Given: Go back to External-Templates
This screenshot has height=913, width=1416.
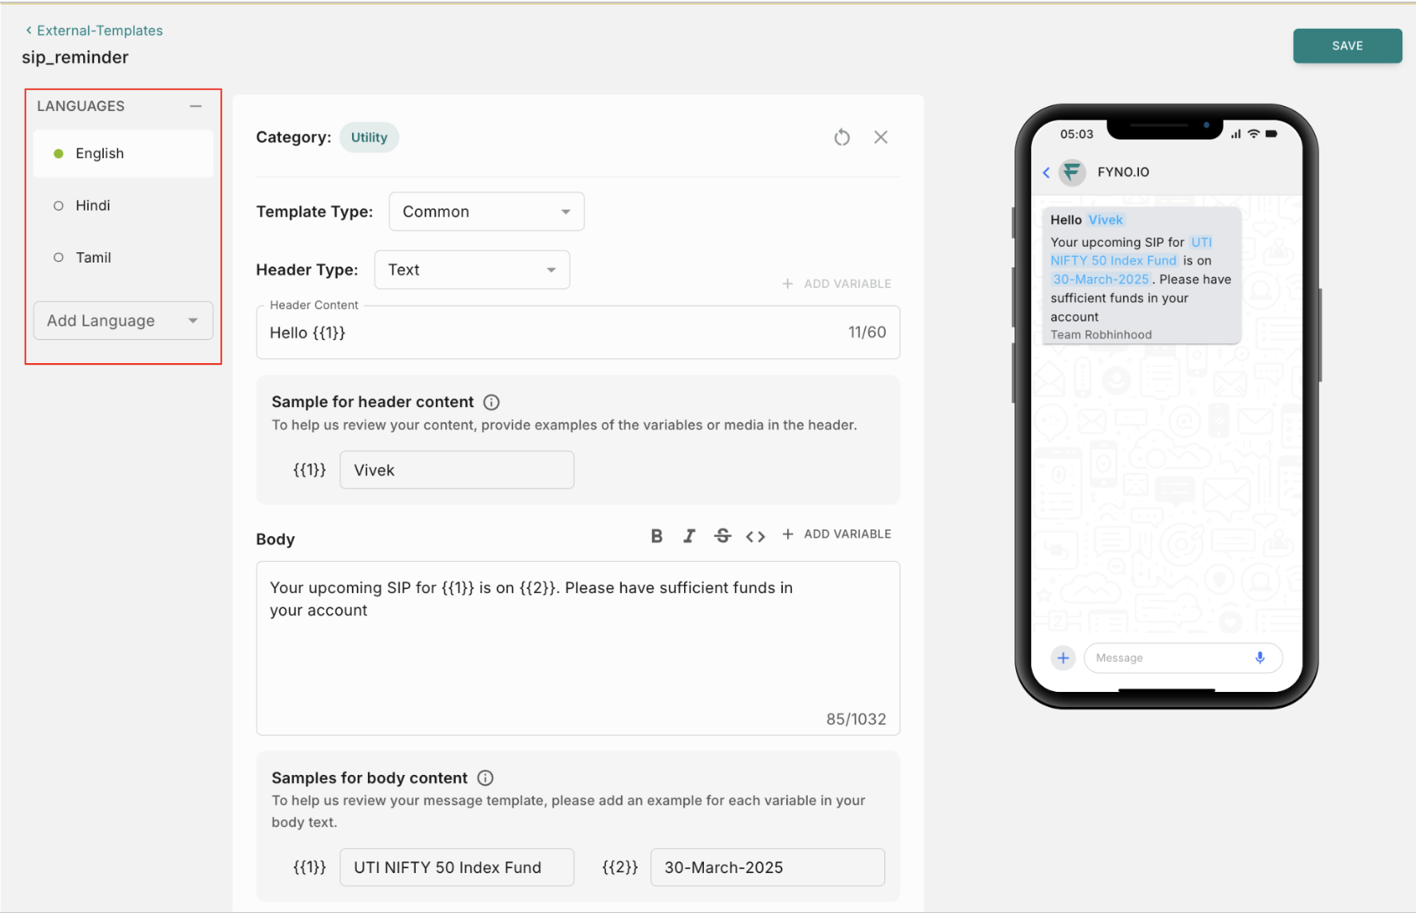Looking at the screenshot, I should tap(94, 30).
